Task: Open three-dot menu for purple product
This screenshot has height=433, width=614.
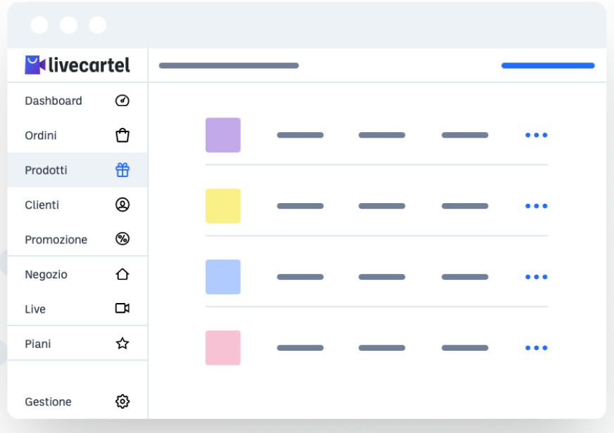Action: click(x=536, y=135)
